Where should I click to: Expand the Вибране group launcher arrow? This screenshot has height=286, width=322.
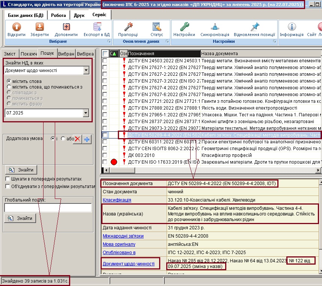[109, 41]
